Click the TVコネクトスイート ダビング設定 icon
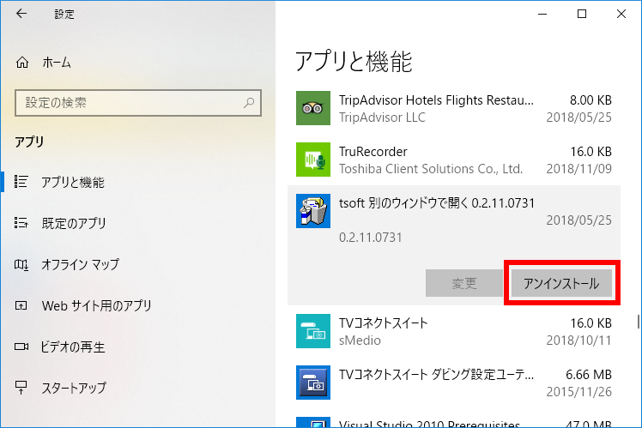This screenshot has width=642, height=428. coord(313,383)
